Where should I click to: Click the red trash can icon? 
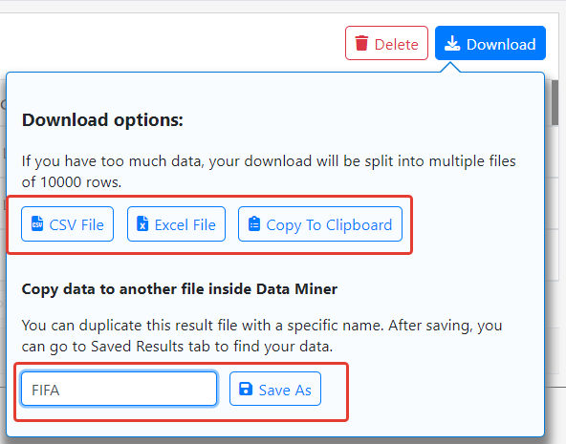pos(361,43)
